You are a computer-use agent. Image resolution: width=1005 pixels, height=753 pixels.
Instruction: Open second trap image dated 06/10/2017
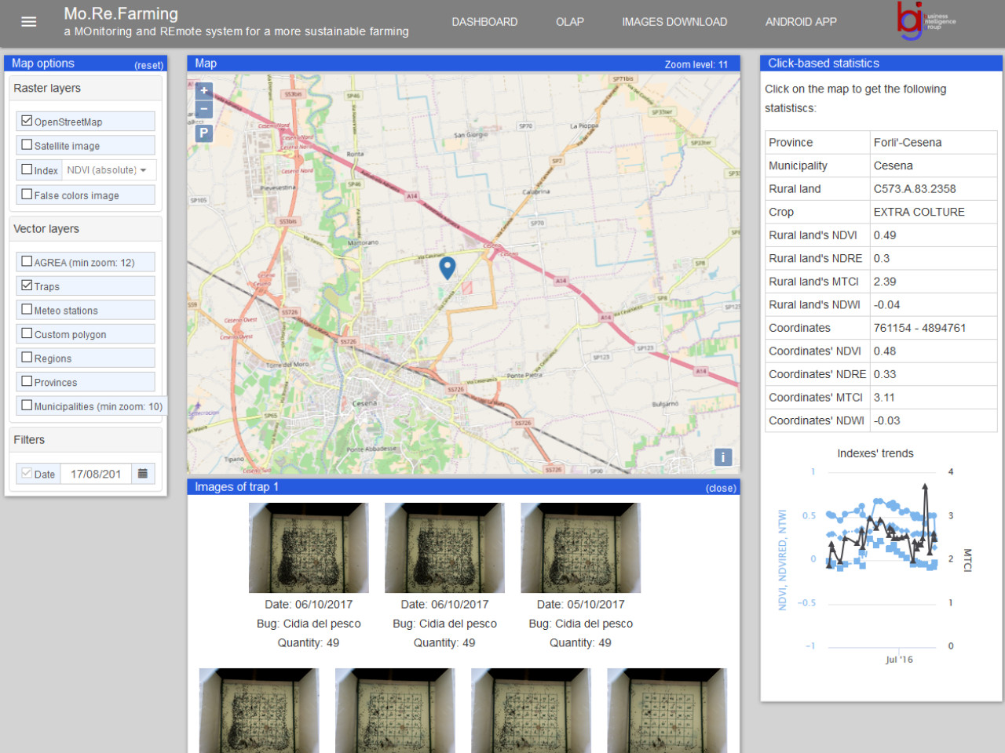click(x=444, y=548)
